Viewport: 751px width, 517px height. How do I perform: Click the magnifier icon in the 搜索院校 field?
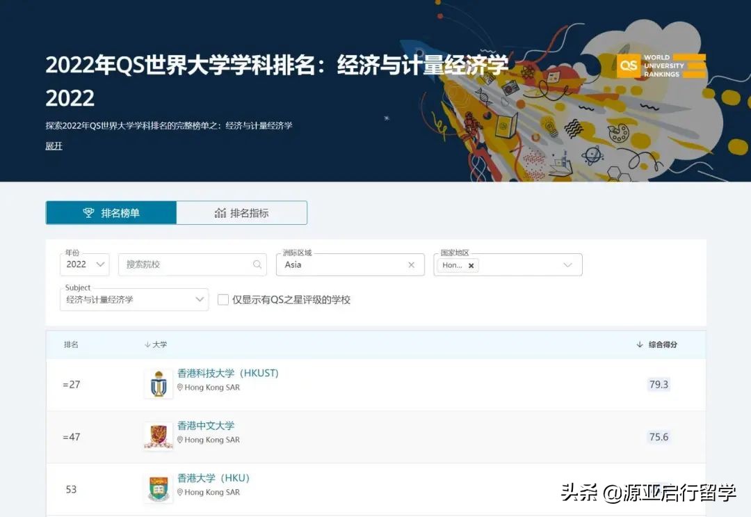click(257, 264)
